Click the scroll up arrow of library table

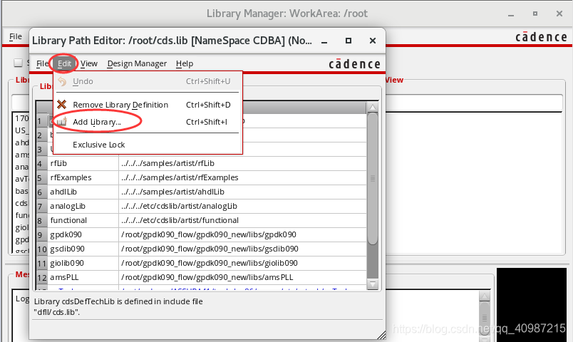tap(372, 107)
